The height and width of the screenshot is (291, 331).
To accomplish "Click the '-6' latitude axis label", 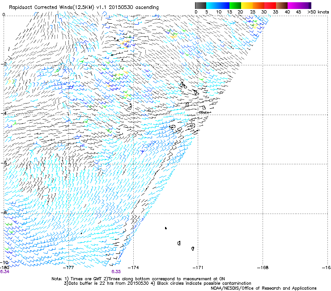I will [x=4, y=163].
